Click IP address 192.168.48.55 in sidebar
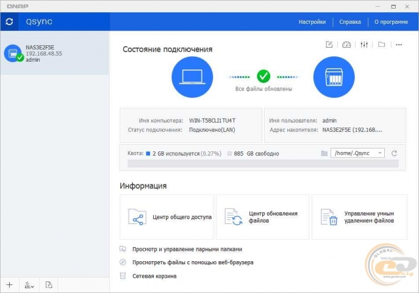Screen dimensions: 419x293 44,54
